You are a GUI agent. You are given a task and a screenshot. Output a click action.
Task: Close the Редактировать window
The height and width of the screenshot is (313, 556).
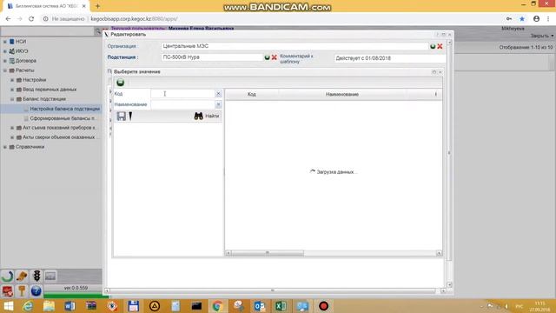click(450, 35)
